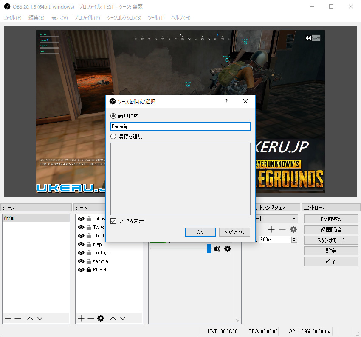The height and width of the screenshot is (337, 361).
Task: Open the ファイル(F) menu
Action: click(x=12, y=18)
